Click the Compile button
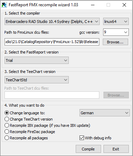The height and width of the screenshot is (156, 133). [88, 149]
